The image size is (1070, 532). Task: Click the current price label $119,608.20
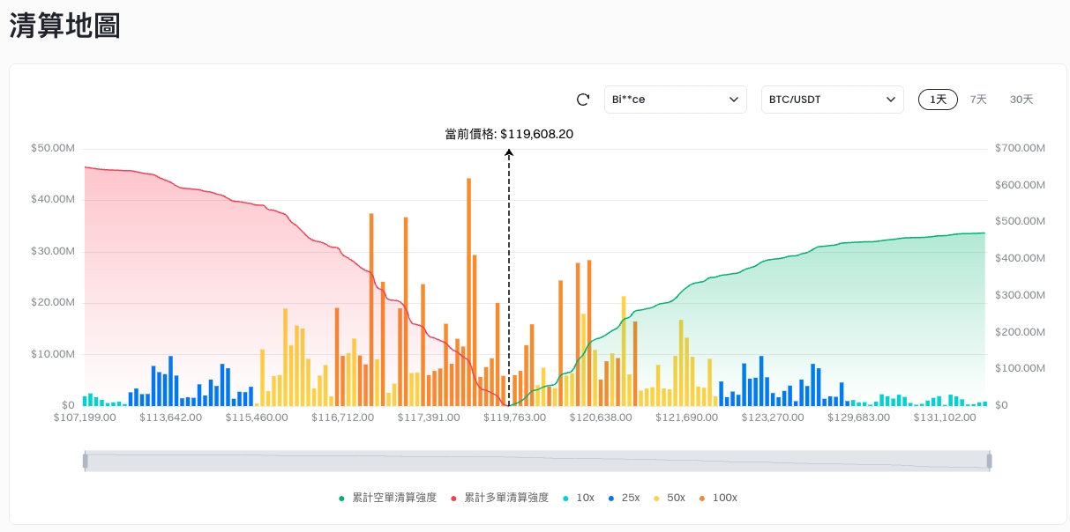click(509, 134)
